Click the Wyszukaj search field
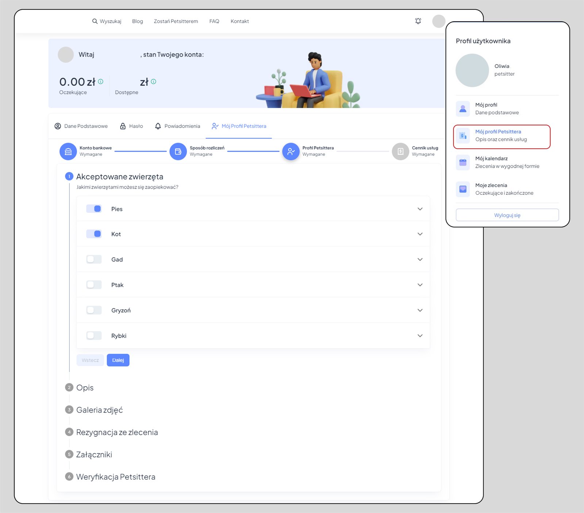This screenshot has height=513, width=584. (x=107, y=21)
